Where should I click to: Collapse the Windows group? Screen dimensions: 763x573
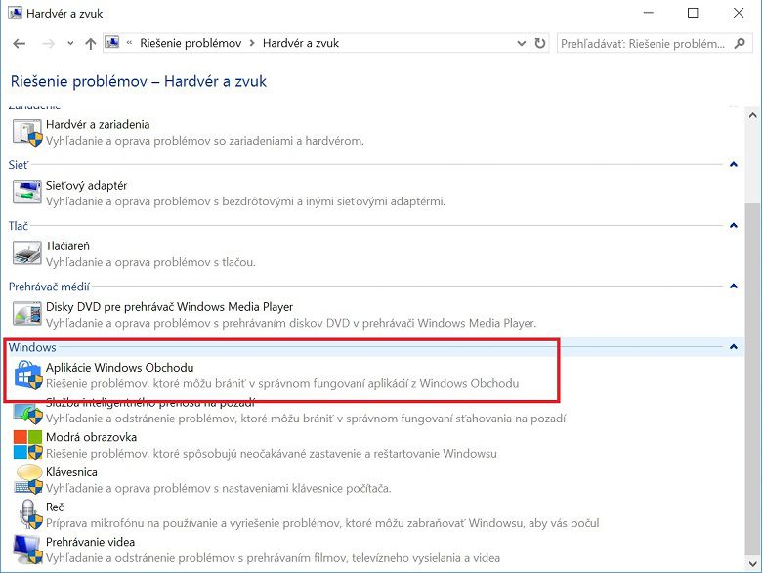[734, 346]
